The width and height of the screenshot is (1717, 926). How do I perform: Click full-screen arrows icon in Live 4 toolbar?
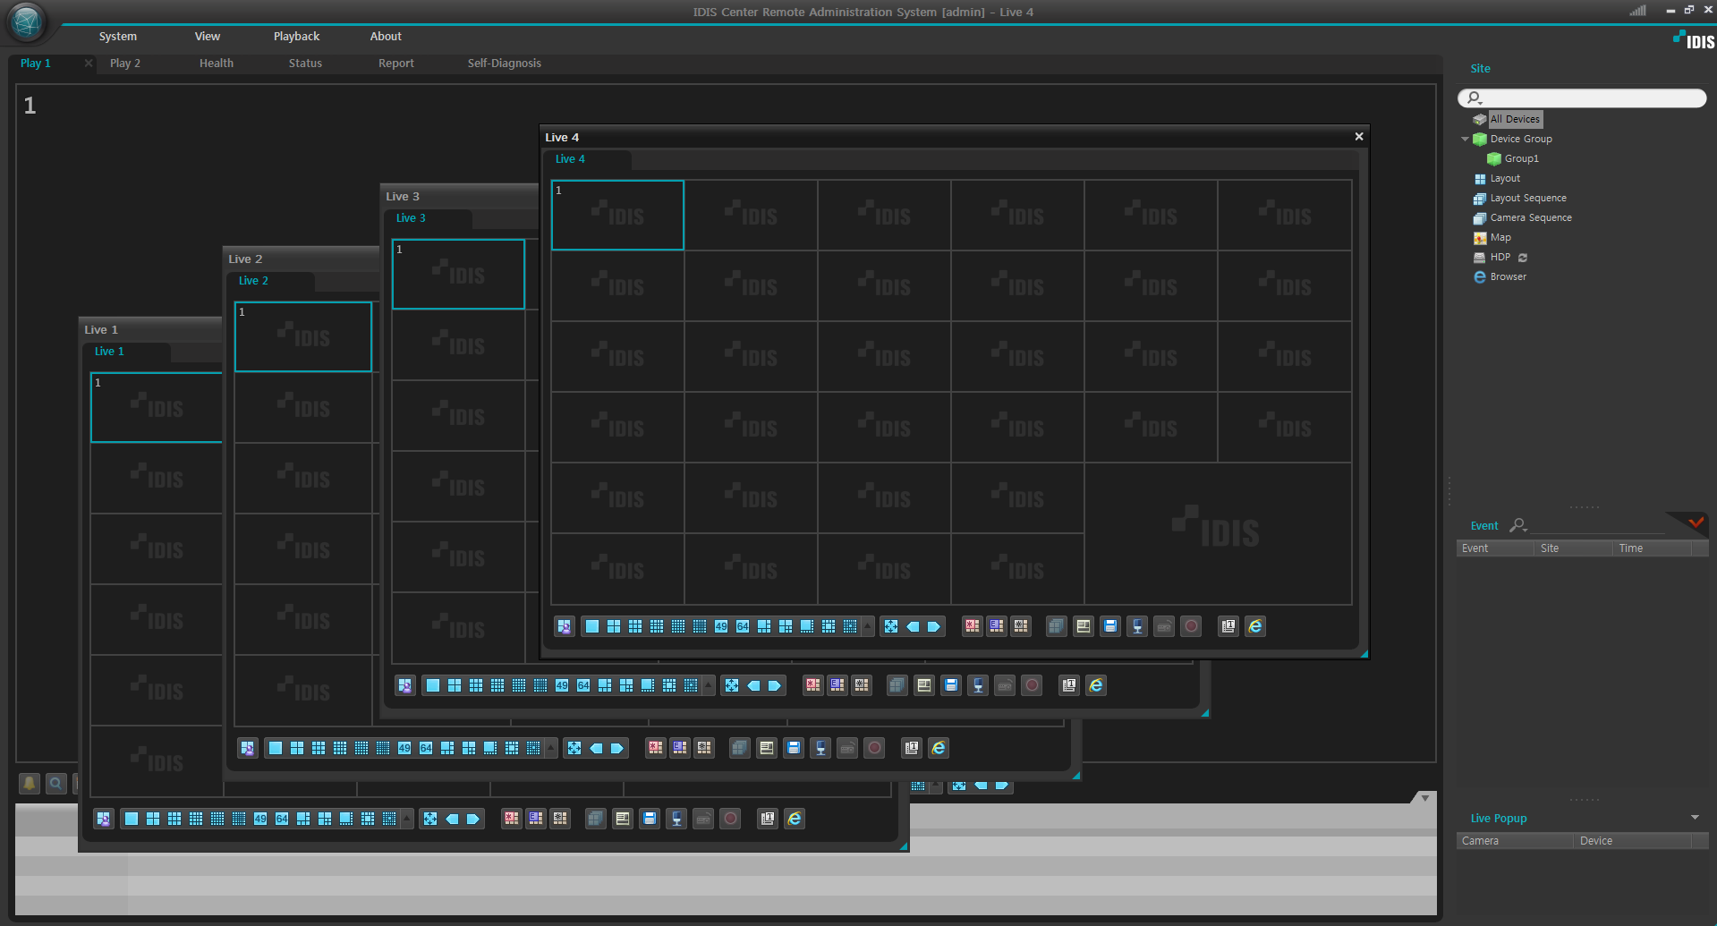click(891, 626)
